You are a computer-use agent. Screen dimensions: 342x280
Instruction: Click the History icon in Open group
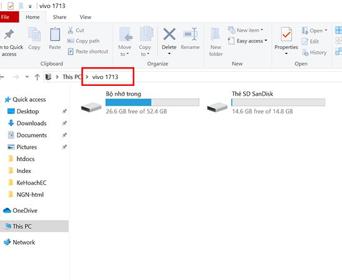[305, 53]
